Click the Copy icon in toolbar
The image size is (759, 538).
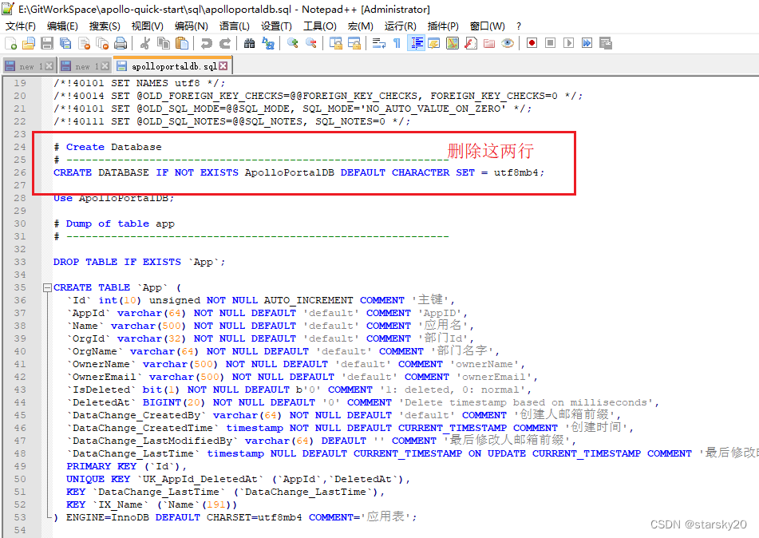164,44
